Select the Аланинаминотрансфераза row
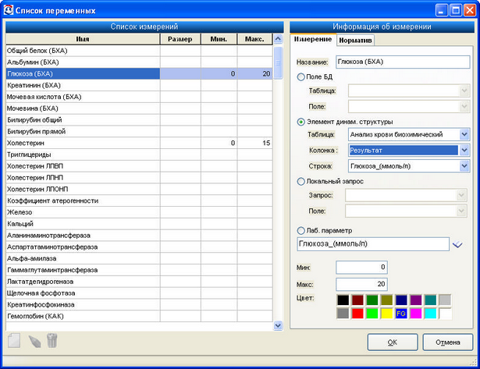 tap(139, 236)
